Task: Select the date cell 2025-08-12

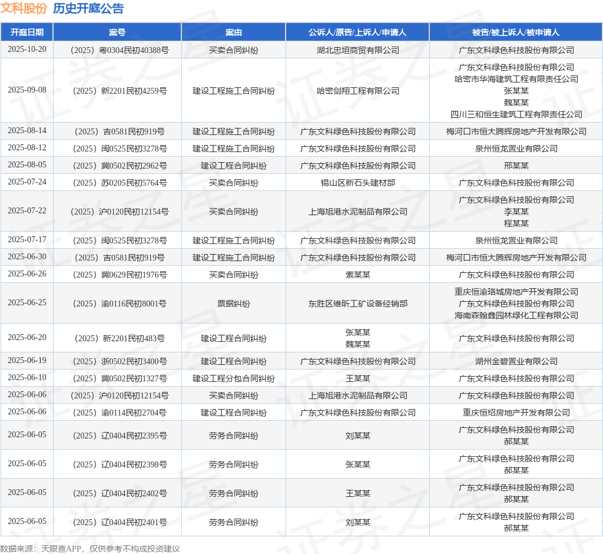Action: [27, 147]
